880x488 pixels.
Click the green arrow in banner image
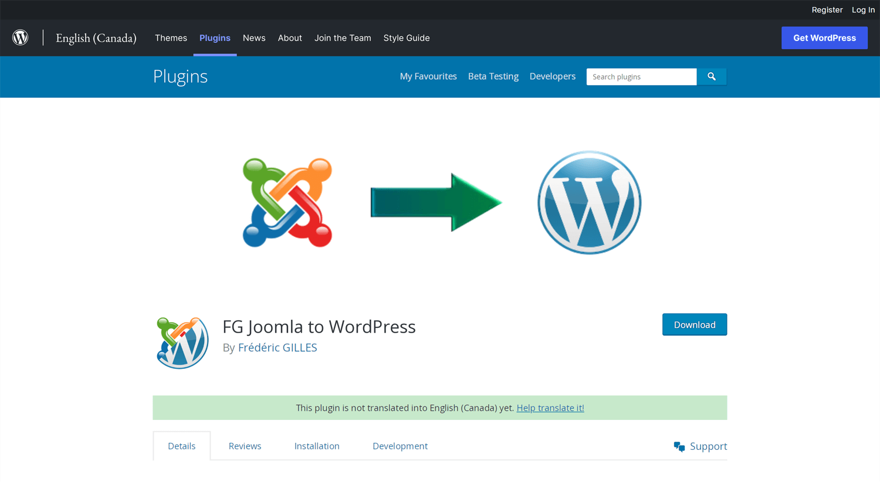(436, 202)
